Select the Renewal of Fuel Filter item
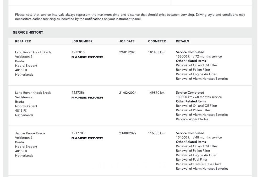Viewport: 262px width, 177px height. click(x=192, y=160)
